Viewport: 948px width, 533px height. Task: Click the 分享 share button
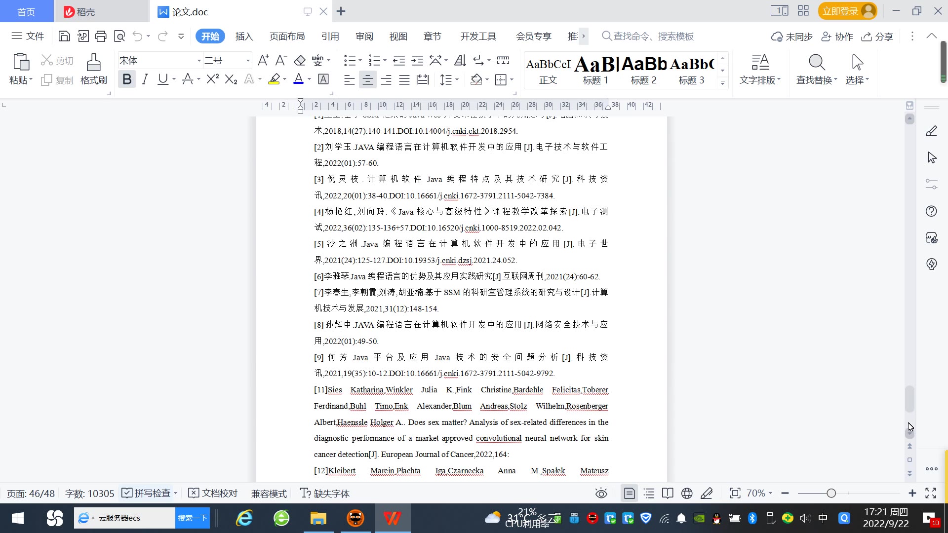[877, 37]
